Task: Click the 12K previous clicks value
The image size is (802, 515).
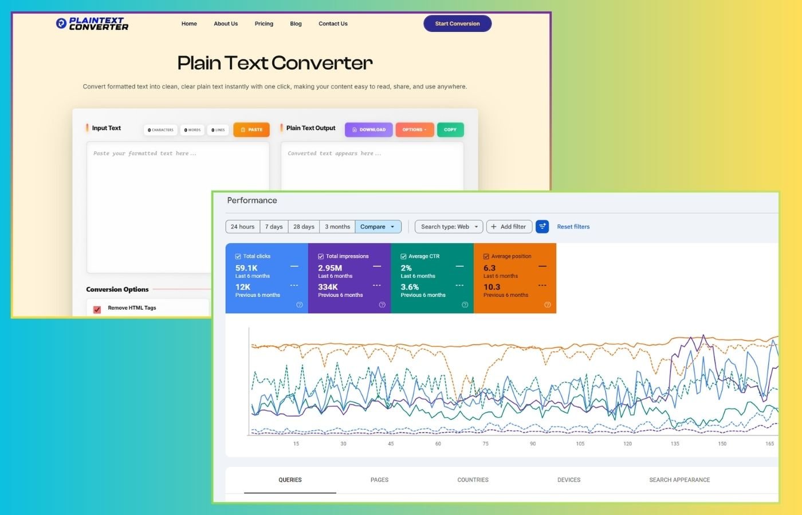Action: (243, 287)
